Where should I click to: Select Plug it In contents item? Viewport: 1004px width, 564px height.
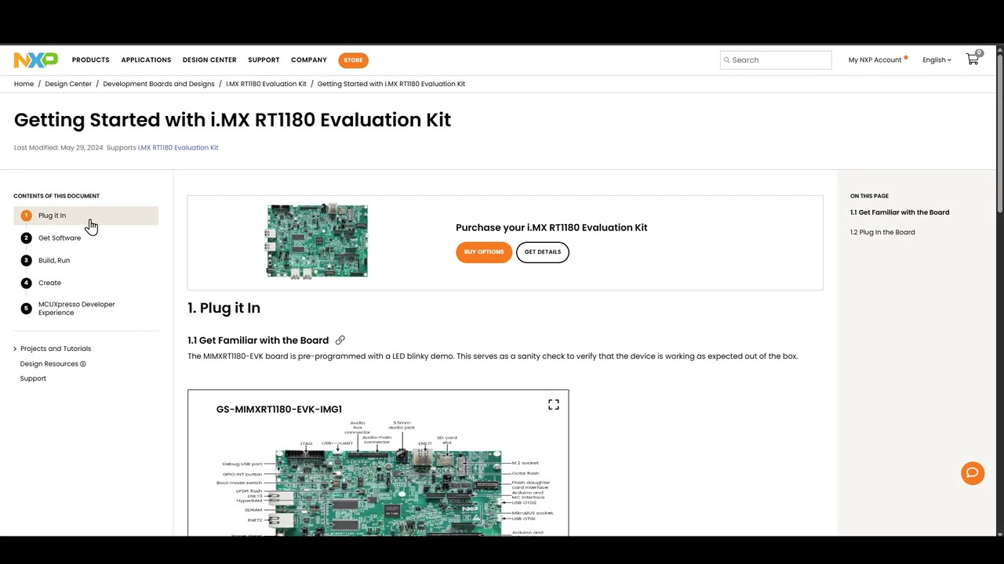pyautogui.click(x=86, y=215)
